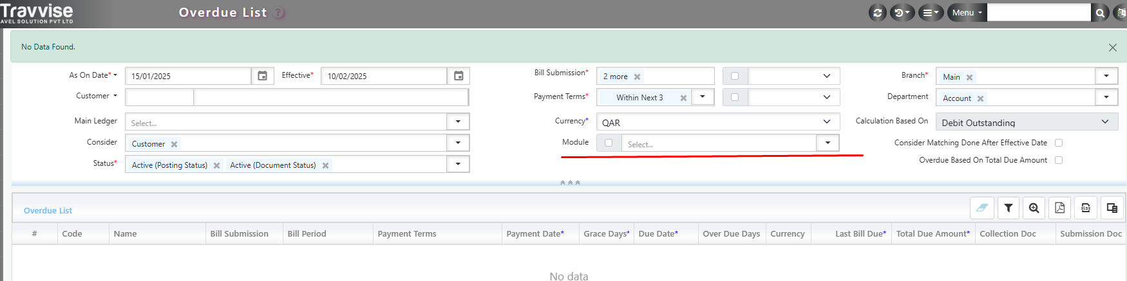Click the top bar search field

pos(1039,12)
